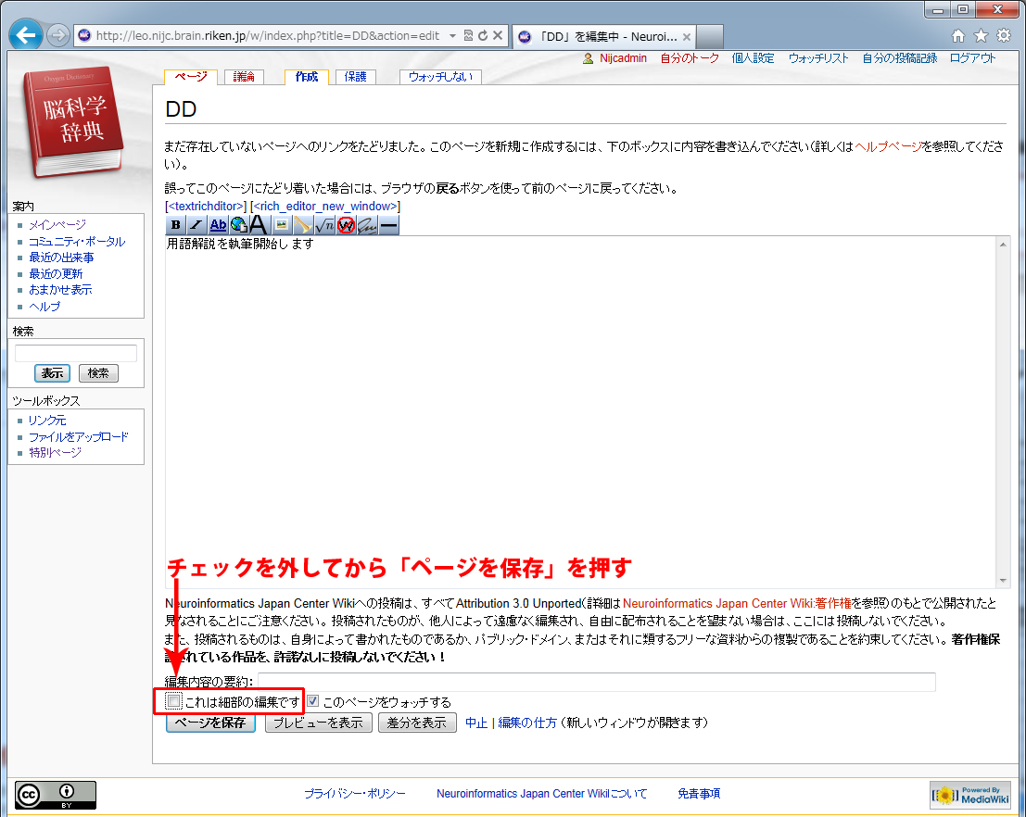The width and height of the screenshot is (1026, 817).
Task: Insert a signature with the signature icon
Action: (x=367, y=225)
